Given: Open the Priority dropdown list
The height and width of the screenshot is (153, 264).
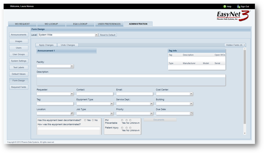Looking at the screenshot, I should (151, 113).
